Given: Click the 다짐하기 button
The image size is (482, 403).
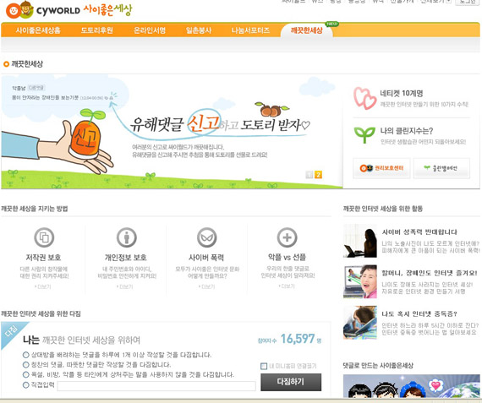Looking at the screenshot, I should tap(291, 382).
